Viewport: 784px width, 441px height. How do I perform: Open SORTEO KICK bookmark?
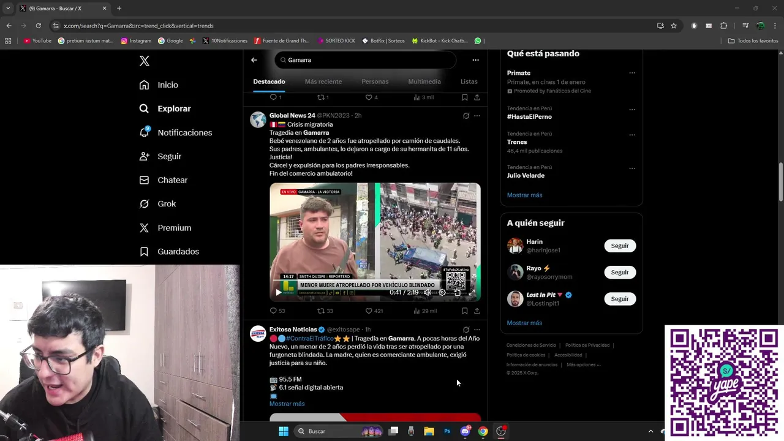(336, 41)
